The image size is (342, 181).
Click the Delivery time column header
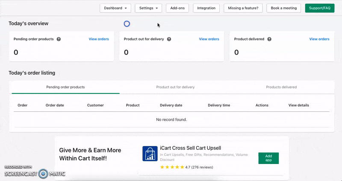pos(219,105)
